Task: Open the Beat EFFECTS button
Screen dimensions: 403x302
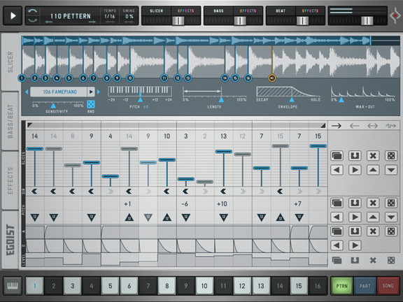Action: (x=310, y=10)
